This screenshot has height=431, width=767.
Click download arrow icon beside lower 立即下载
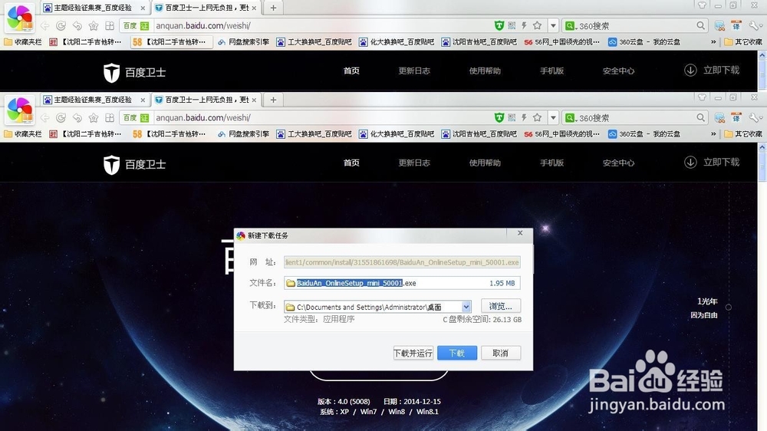click(x=690, y=163)
